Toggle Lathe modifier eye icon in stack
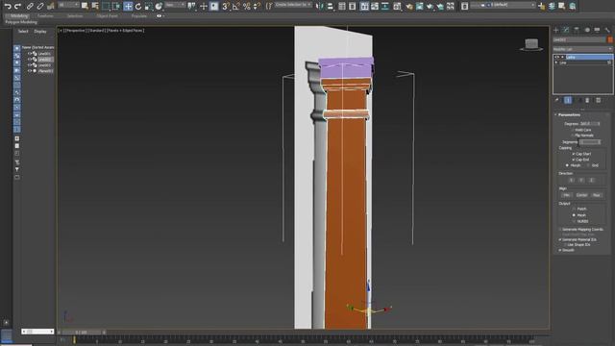This screenshot has width=615, height=346. (x=557, y=58)
